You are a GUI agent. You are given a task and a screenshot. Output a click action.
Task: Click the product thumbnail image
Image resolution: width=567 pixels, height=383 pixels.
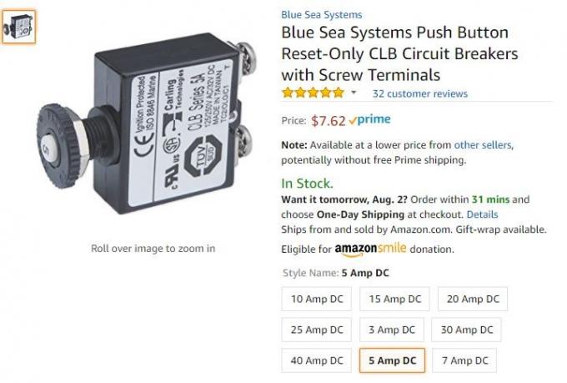[18, 27]
